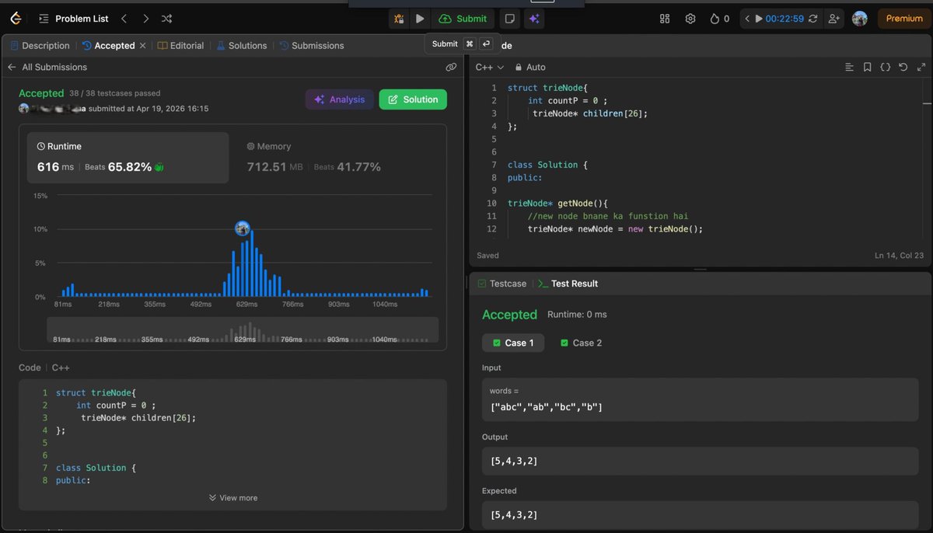Image resolution: width=933 pixels, height=533 pixels.
Task: Reset the timer with the refresh icon
Action: [813, 19]
